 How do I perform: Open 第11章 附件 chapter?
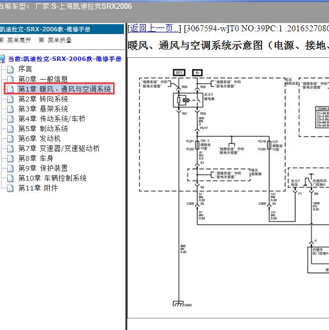click(38, 188)
